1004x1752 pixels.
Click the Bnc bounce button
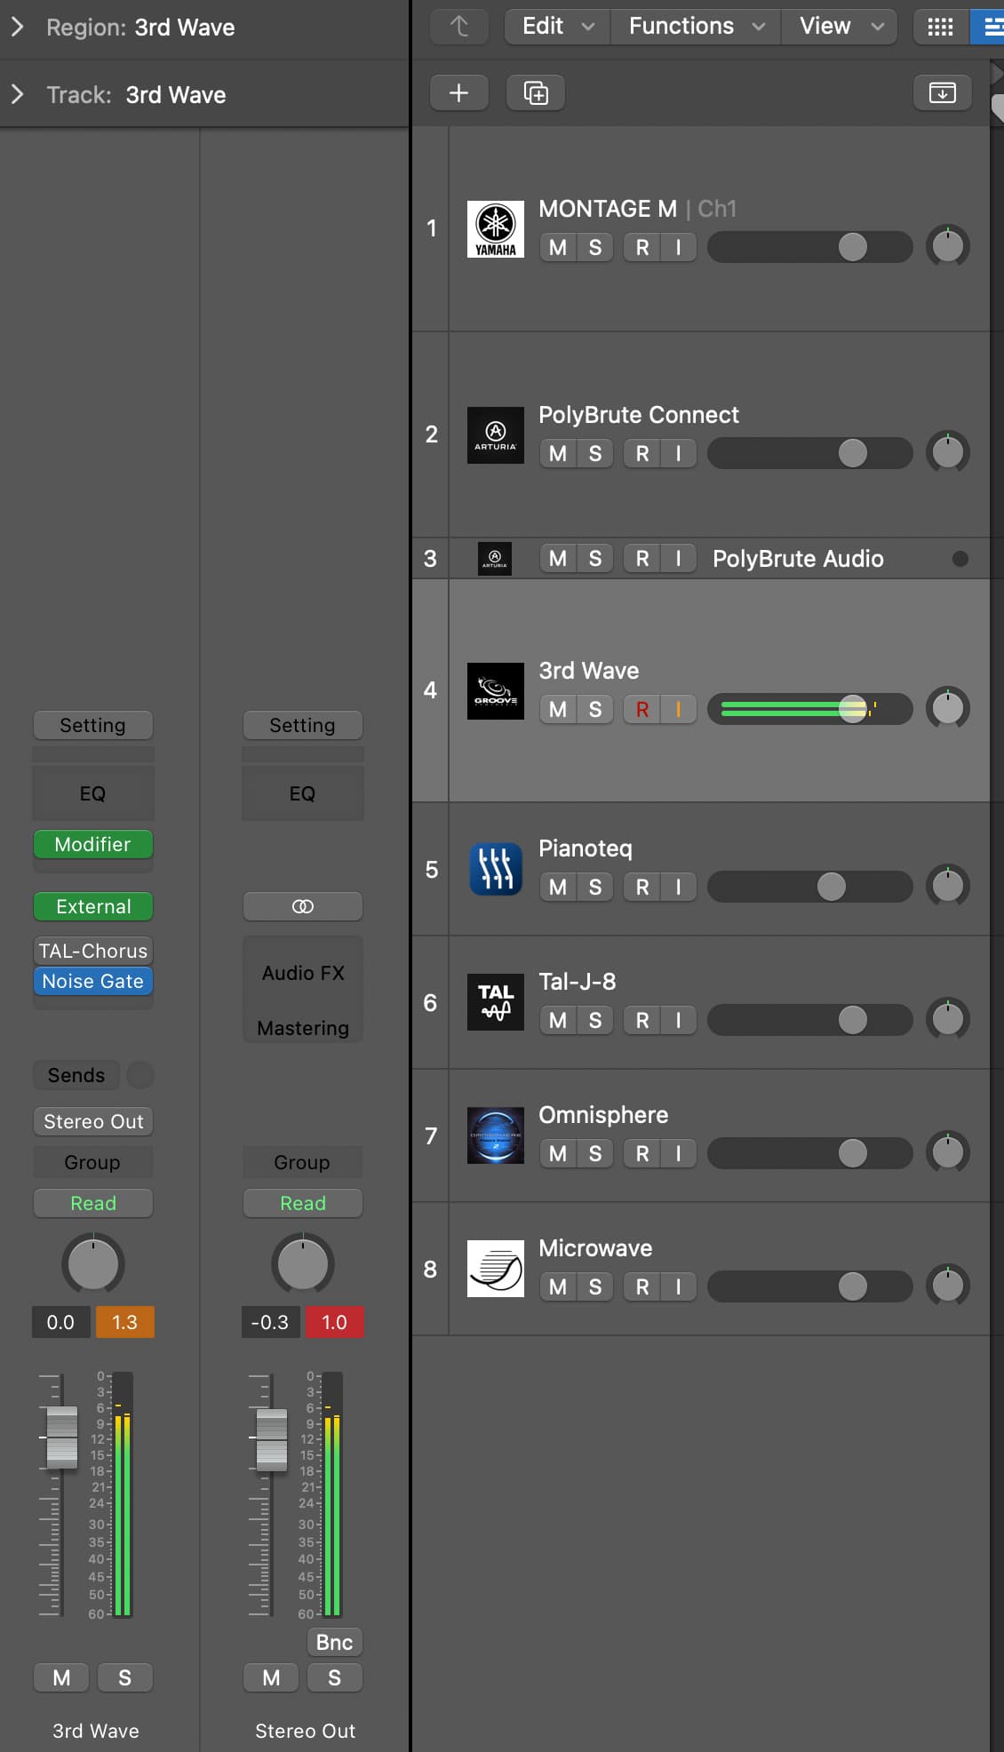coord(334,1642)
